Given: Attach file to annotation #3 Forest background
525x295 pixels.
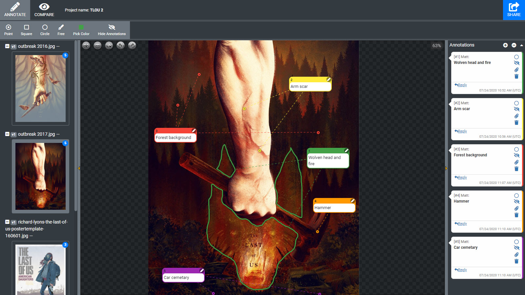Looking at the screenshot, I should (x=516, y=162).
